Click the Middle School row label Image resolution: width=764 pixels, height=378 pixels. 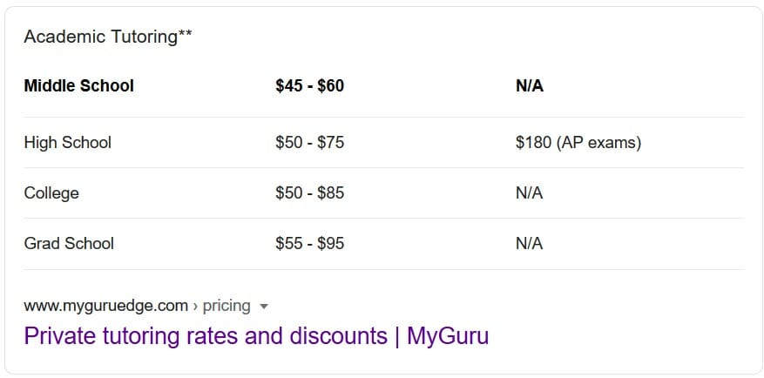click(79, 86)
